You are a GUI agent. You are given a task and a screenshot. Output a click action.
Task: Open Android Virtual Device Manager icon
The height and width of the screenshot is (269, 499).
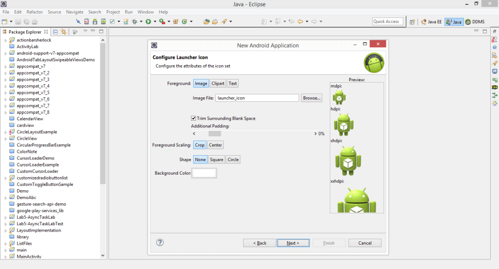[x=103, y=21]
